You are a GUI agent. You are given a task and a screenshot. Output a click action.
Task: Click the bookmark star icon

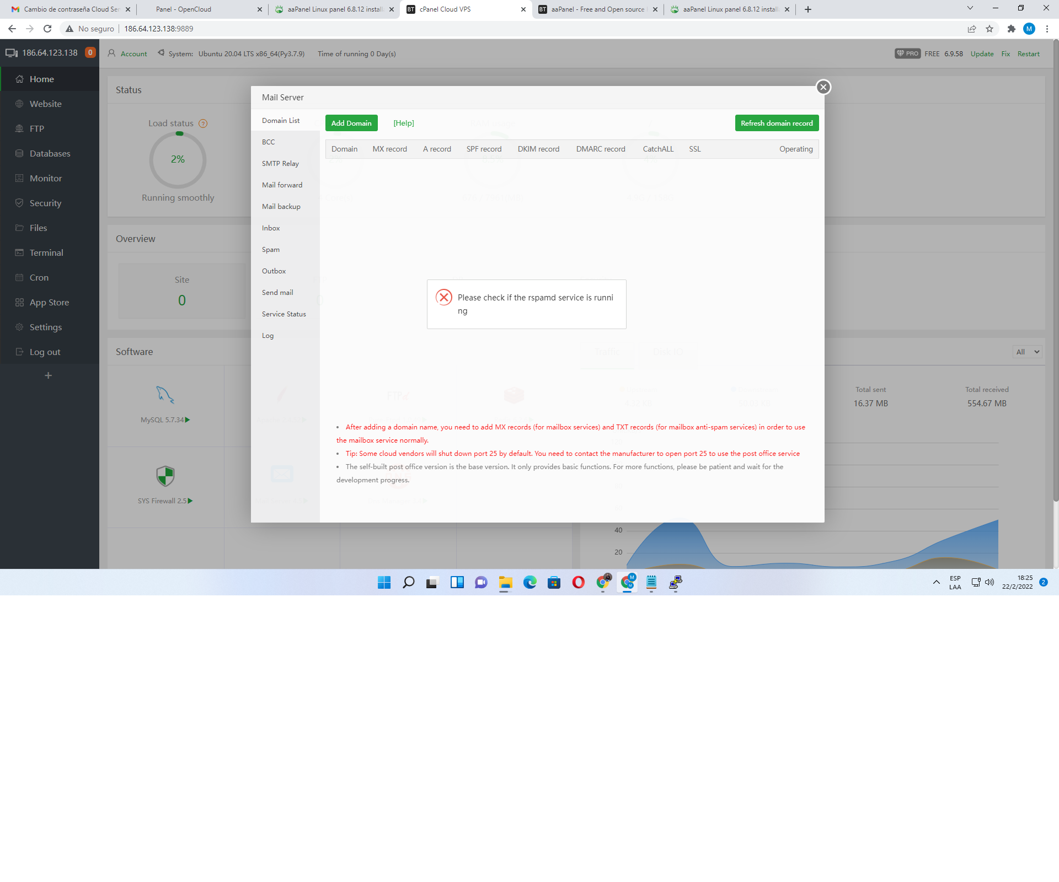(x=990, y=29)
